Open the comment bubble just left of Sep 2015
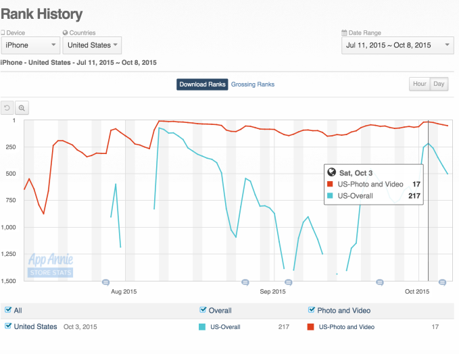Screen dimensions: 459x354 pyautogui.click(x=245, y=282)
